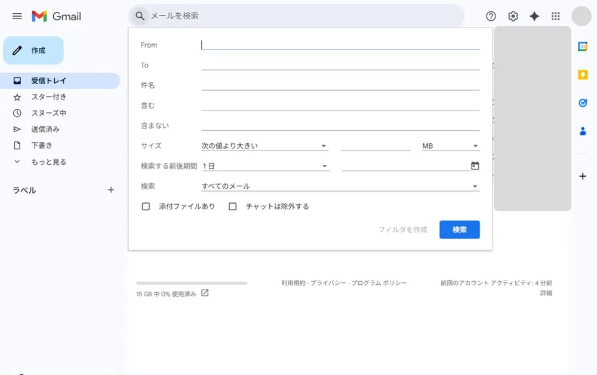Viewport: 597px width, 375px height.
Task: Click the ラベル section heading
Action: [24, 190]
